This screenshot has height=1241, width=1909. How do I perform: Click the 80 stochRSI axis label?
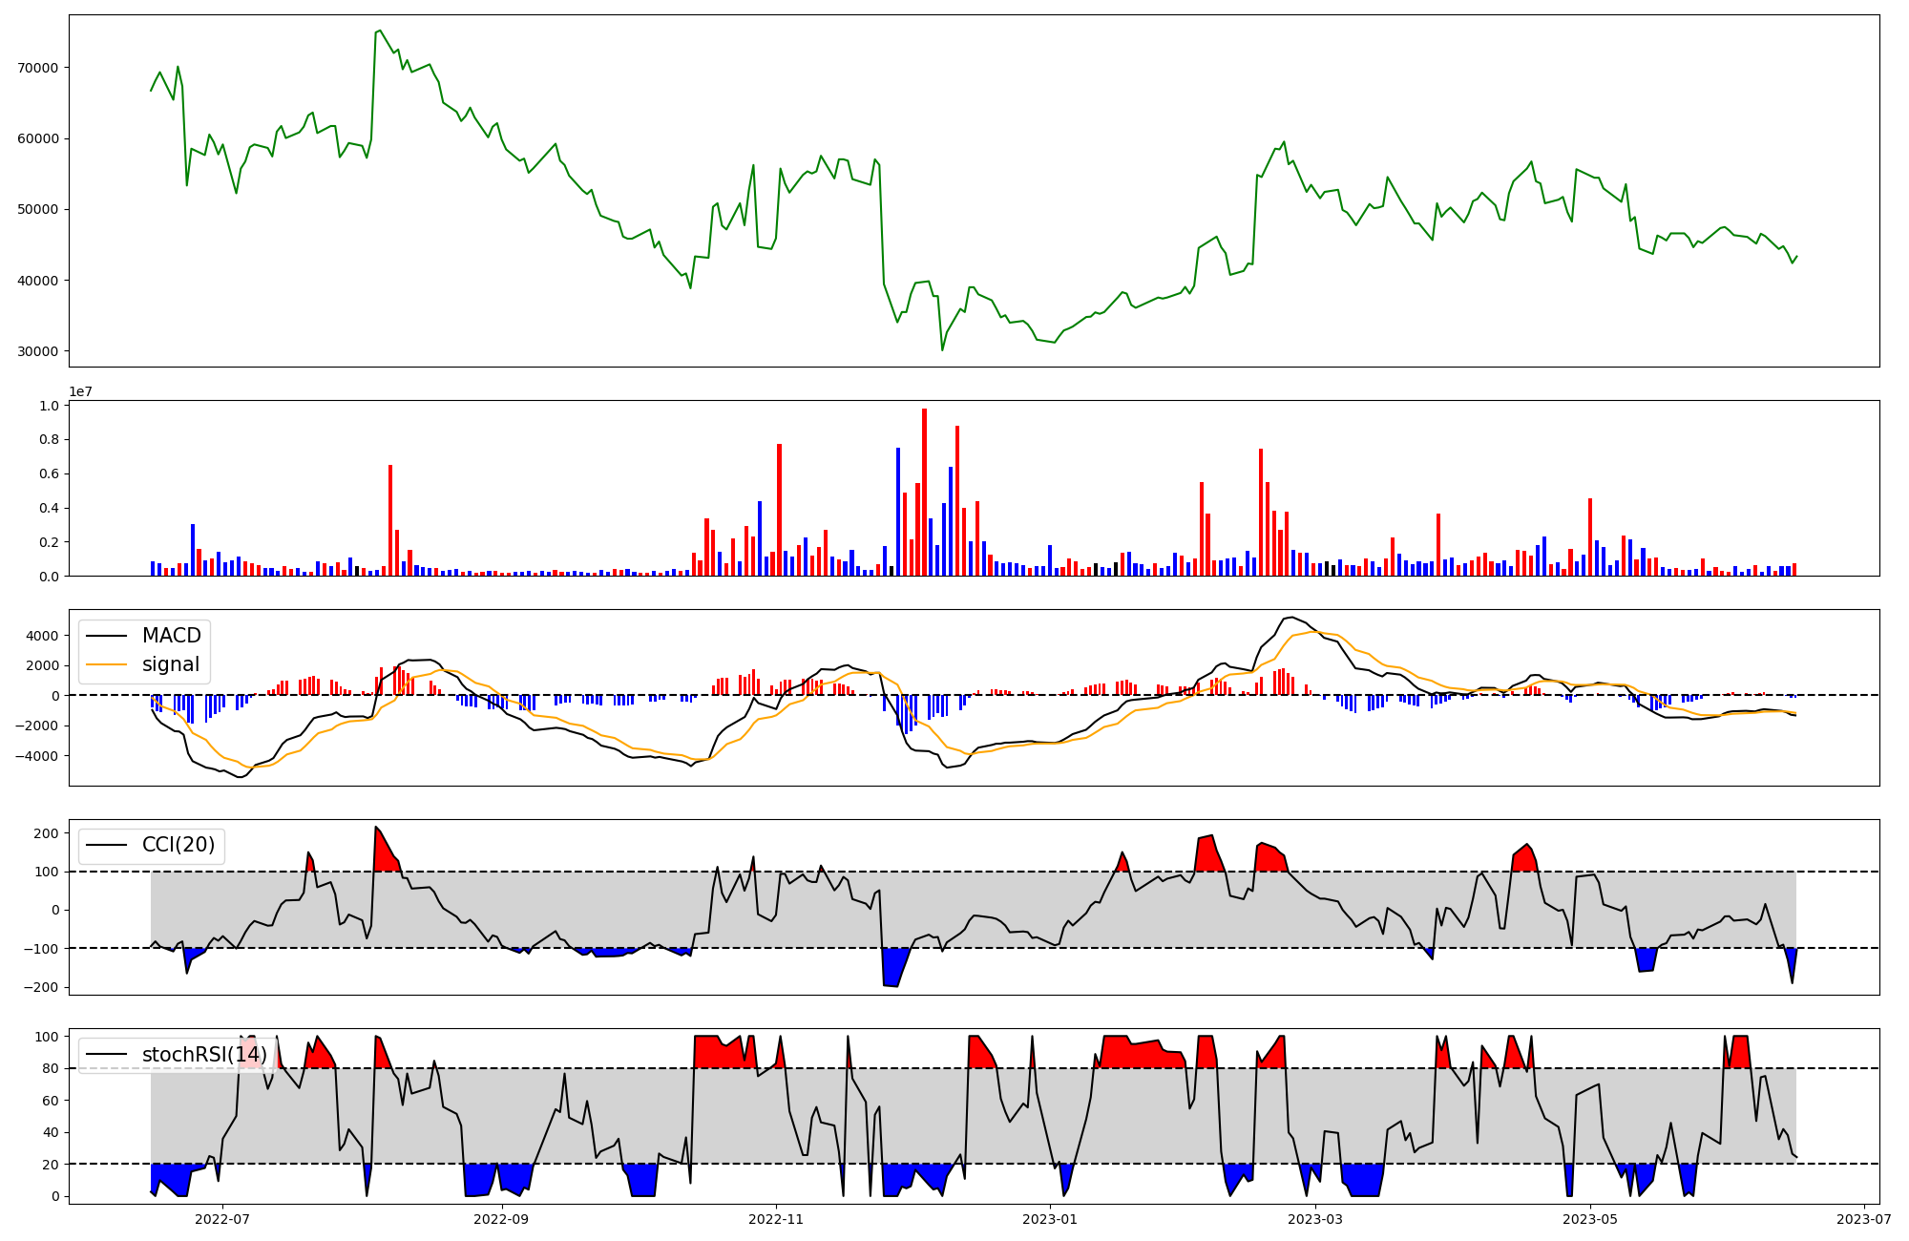click(x=52, y=1068)
